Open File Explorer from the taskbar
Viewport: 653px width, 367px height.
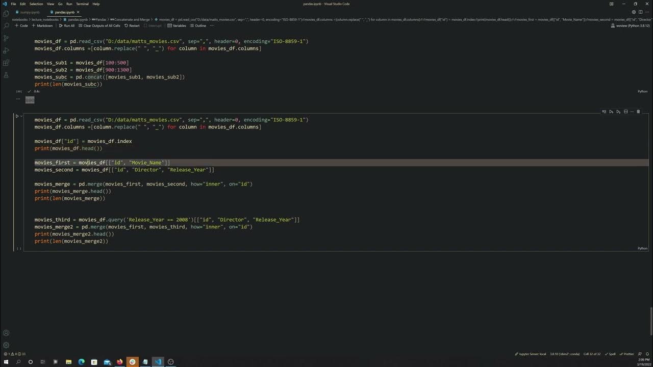(69, 362)
